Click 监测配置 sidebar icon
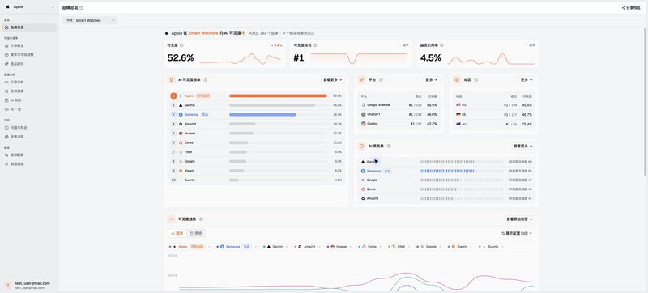 click(6, 155)
